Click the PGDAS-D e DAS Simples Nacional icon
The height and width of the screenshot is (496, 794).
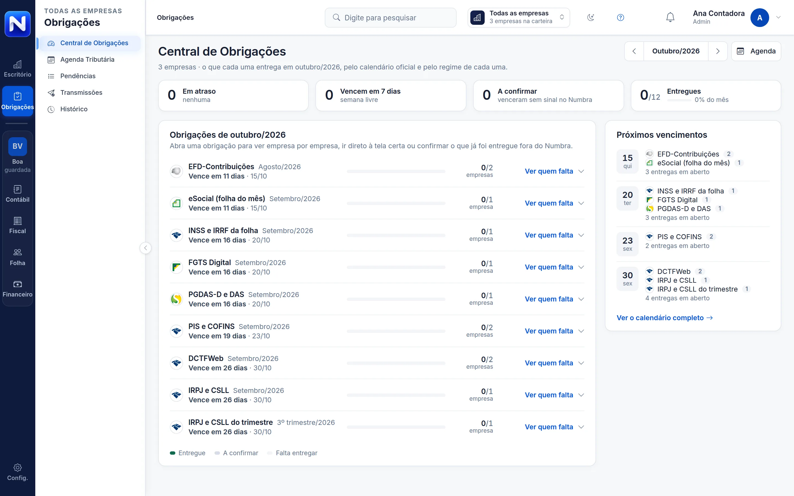pos(176,299)
